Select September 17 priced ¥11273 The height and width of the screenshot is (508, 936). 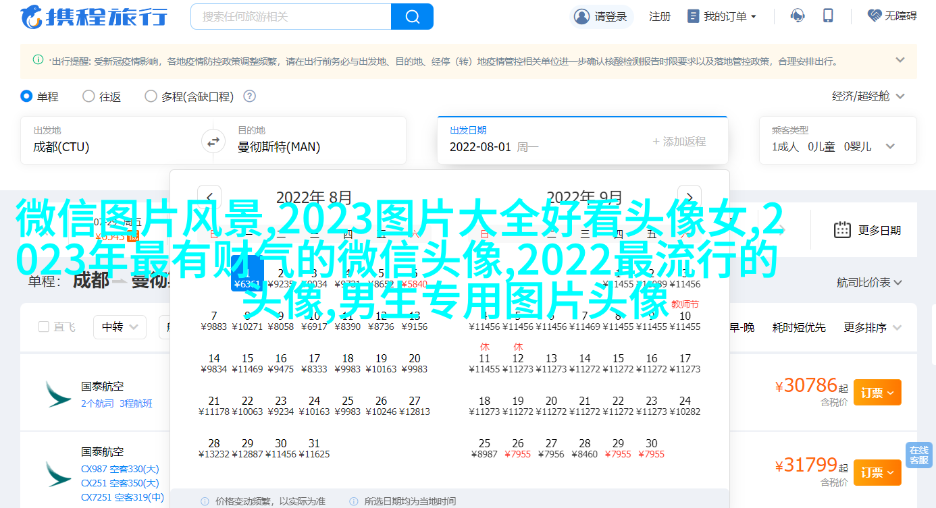pos(685,363)
